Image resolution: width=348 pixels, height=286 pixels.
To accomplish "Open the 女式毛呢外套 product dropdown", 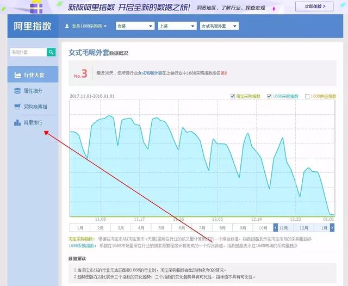I will 219,26.
